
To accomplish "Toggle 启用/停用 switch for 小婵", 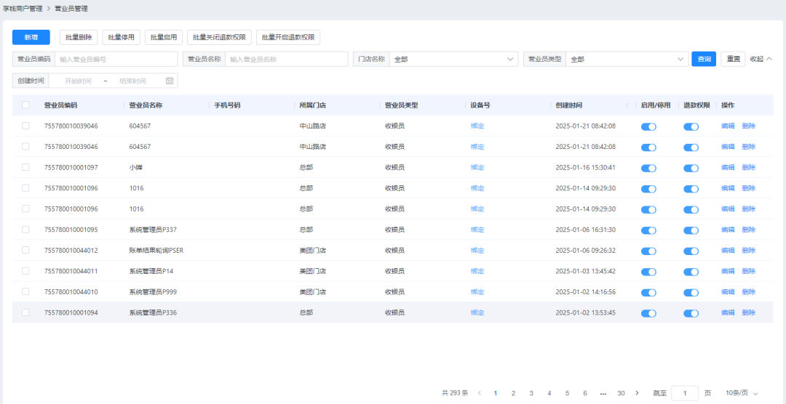I will [648, 168].
